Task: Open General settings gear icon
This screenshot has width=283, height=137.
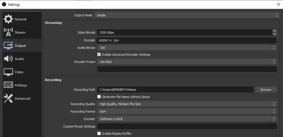Action: [x=8, y=19]
